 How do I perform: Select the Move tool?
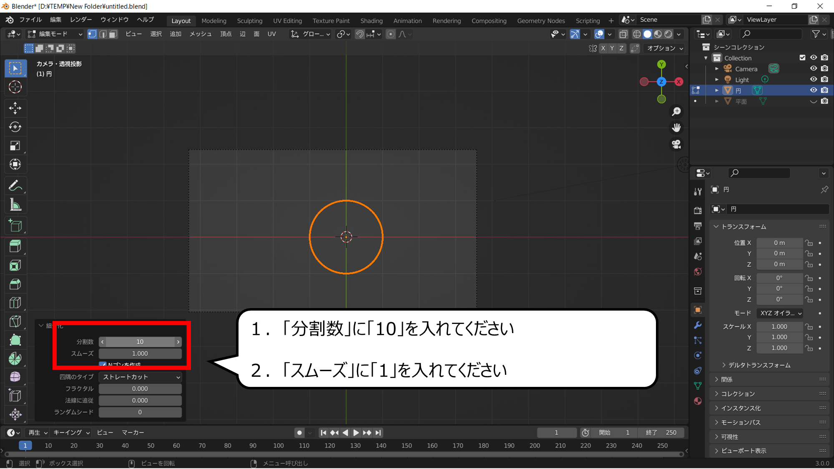(x=15, y=108)
